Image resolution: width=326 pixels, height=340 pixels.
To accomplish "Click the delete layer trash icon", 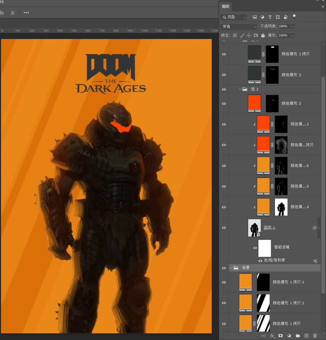I will (315, 335).
